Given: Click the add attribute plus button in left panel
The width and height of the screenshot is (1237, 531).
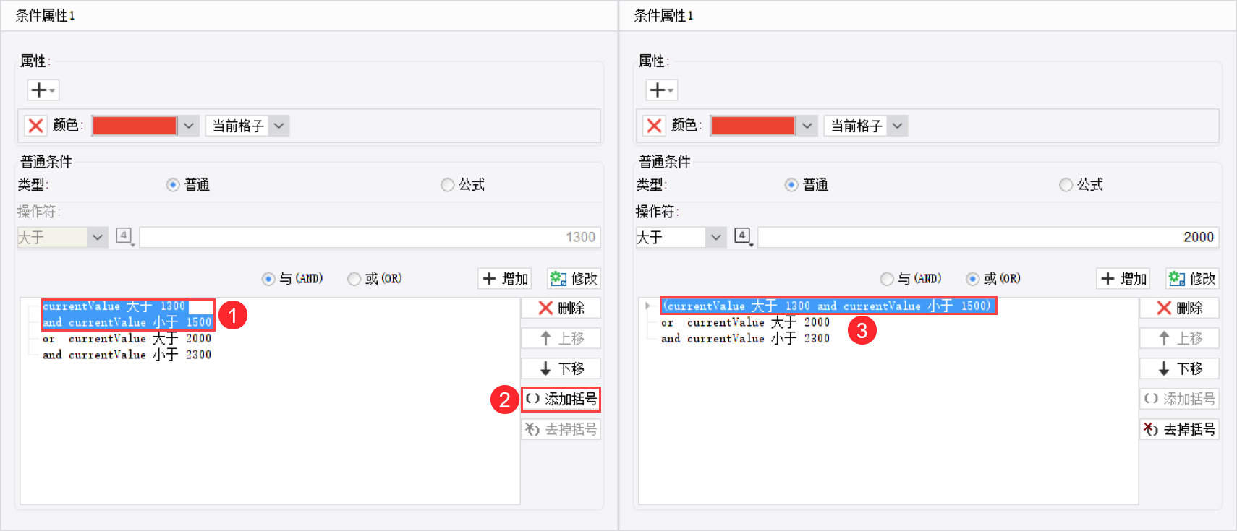Looking at the screenshot, I should click(x=43, y=90).
